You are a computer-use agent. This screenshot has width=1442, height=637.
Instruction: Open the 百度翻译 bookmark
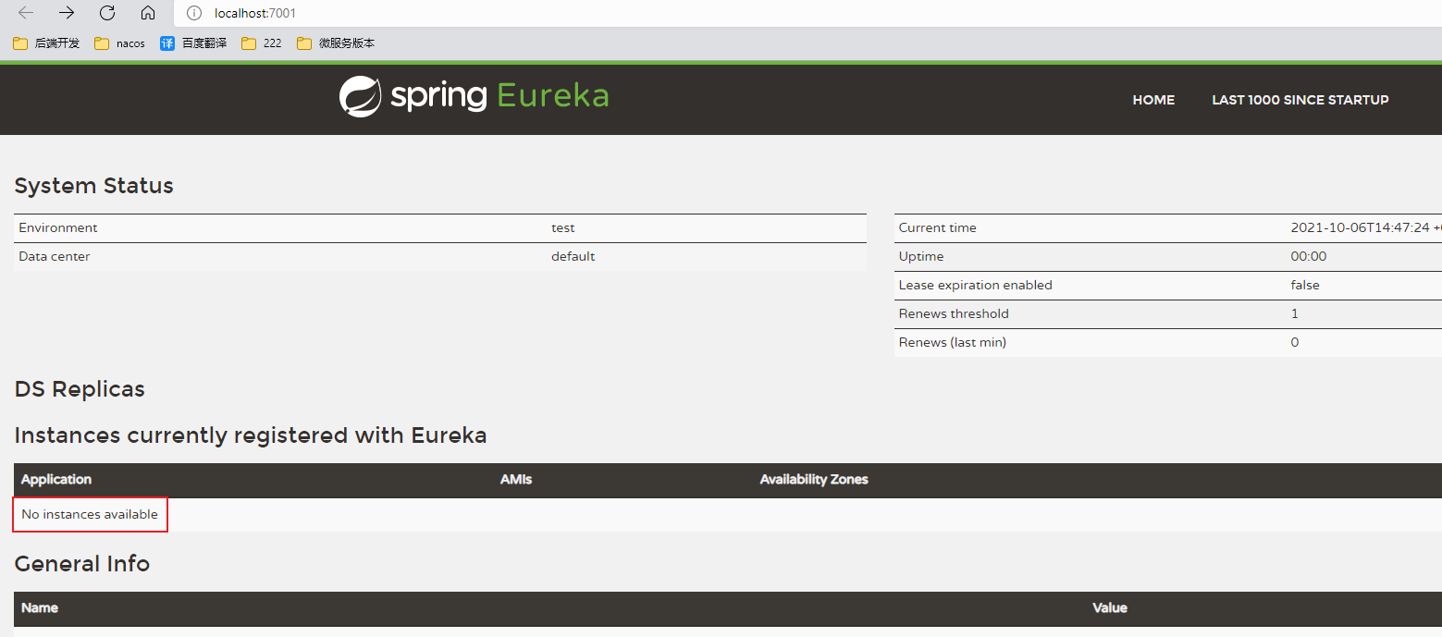(193, 43)
